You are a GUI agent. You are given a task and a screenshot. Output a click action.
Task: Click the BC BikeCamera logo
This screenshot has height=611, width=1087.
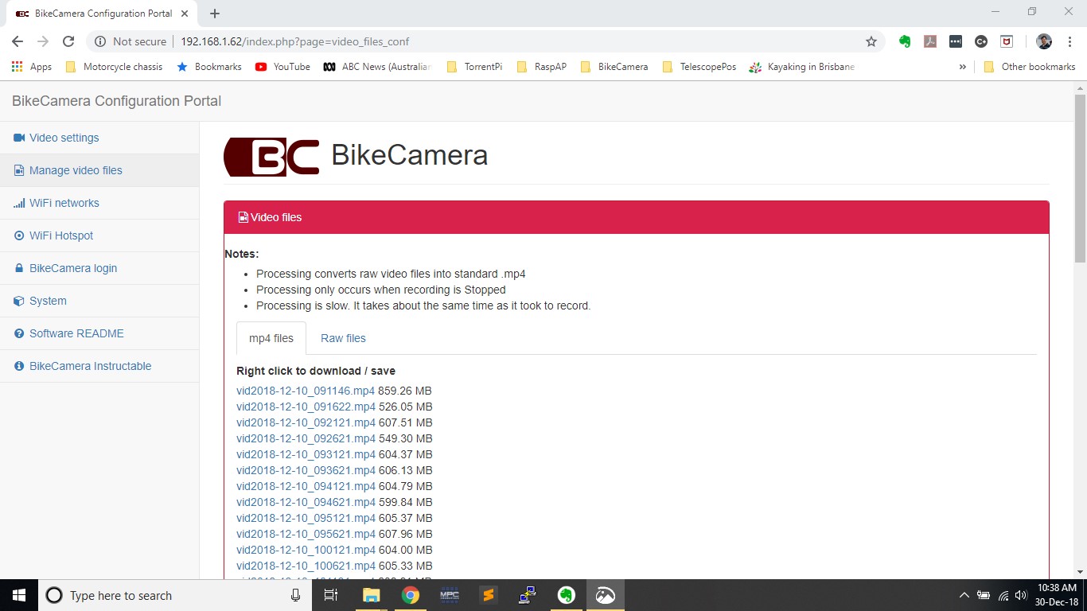[271, 157]
